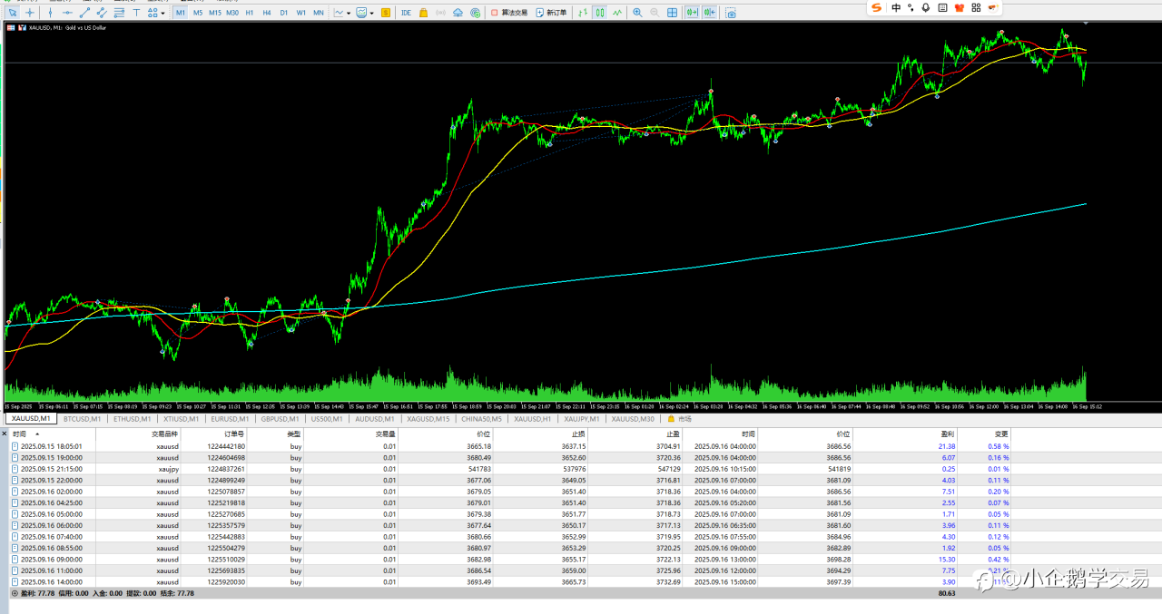Screen dimensions: 1162x614
Task: Switch to bar chart display
Action: (583, 13)
